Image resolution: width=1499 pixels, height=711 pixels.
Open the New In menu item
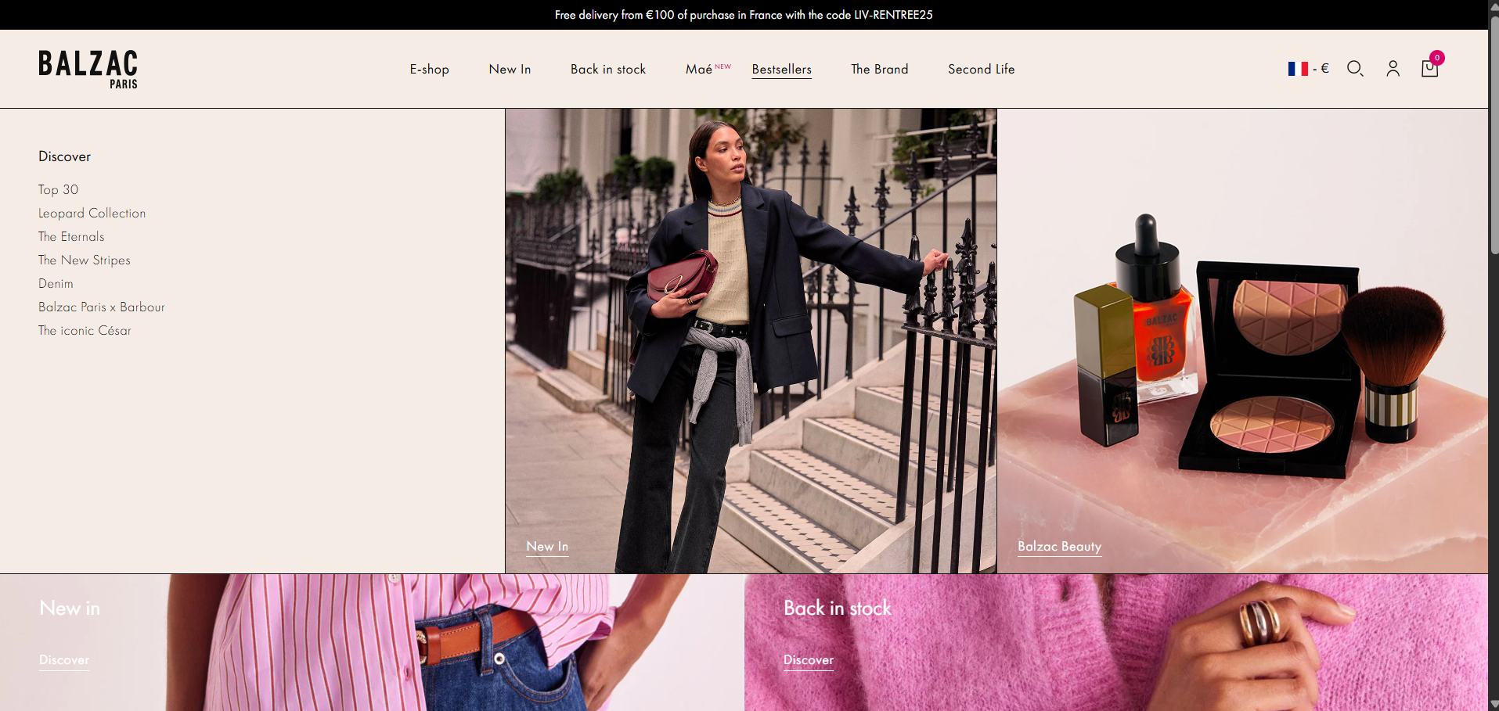pyautogui.click(x=510, y=69)
